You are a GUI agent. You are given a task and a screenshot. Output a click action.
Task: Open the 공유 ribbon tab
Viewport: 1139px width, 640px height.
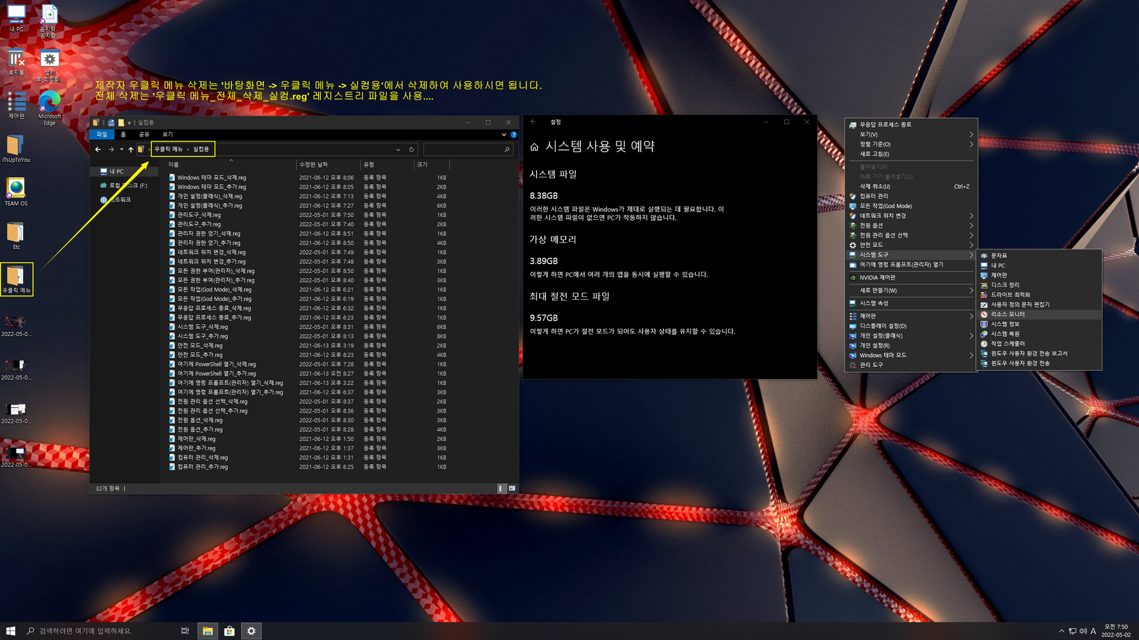pos(144,135)
